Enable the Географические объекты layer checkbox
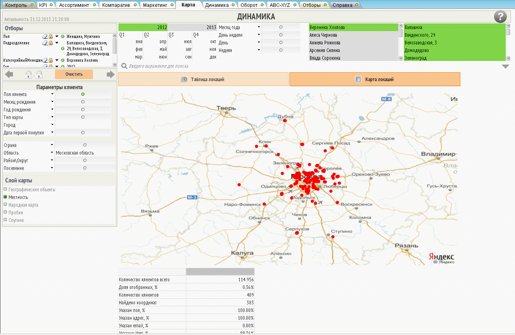This screenshot has height=335, width=515. coord(5,189)
